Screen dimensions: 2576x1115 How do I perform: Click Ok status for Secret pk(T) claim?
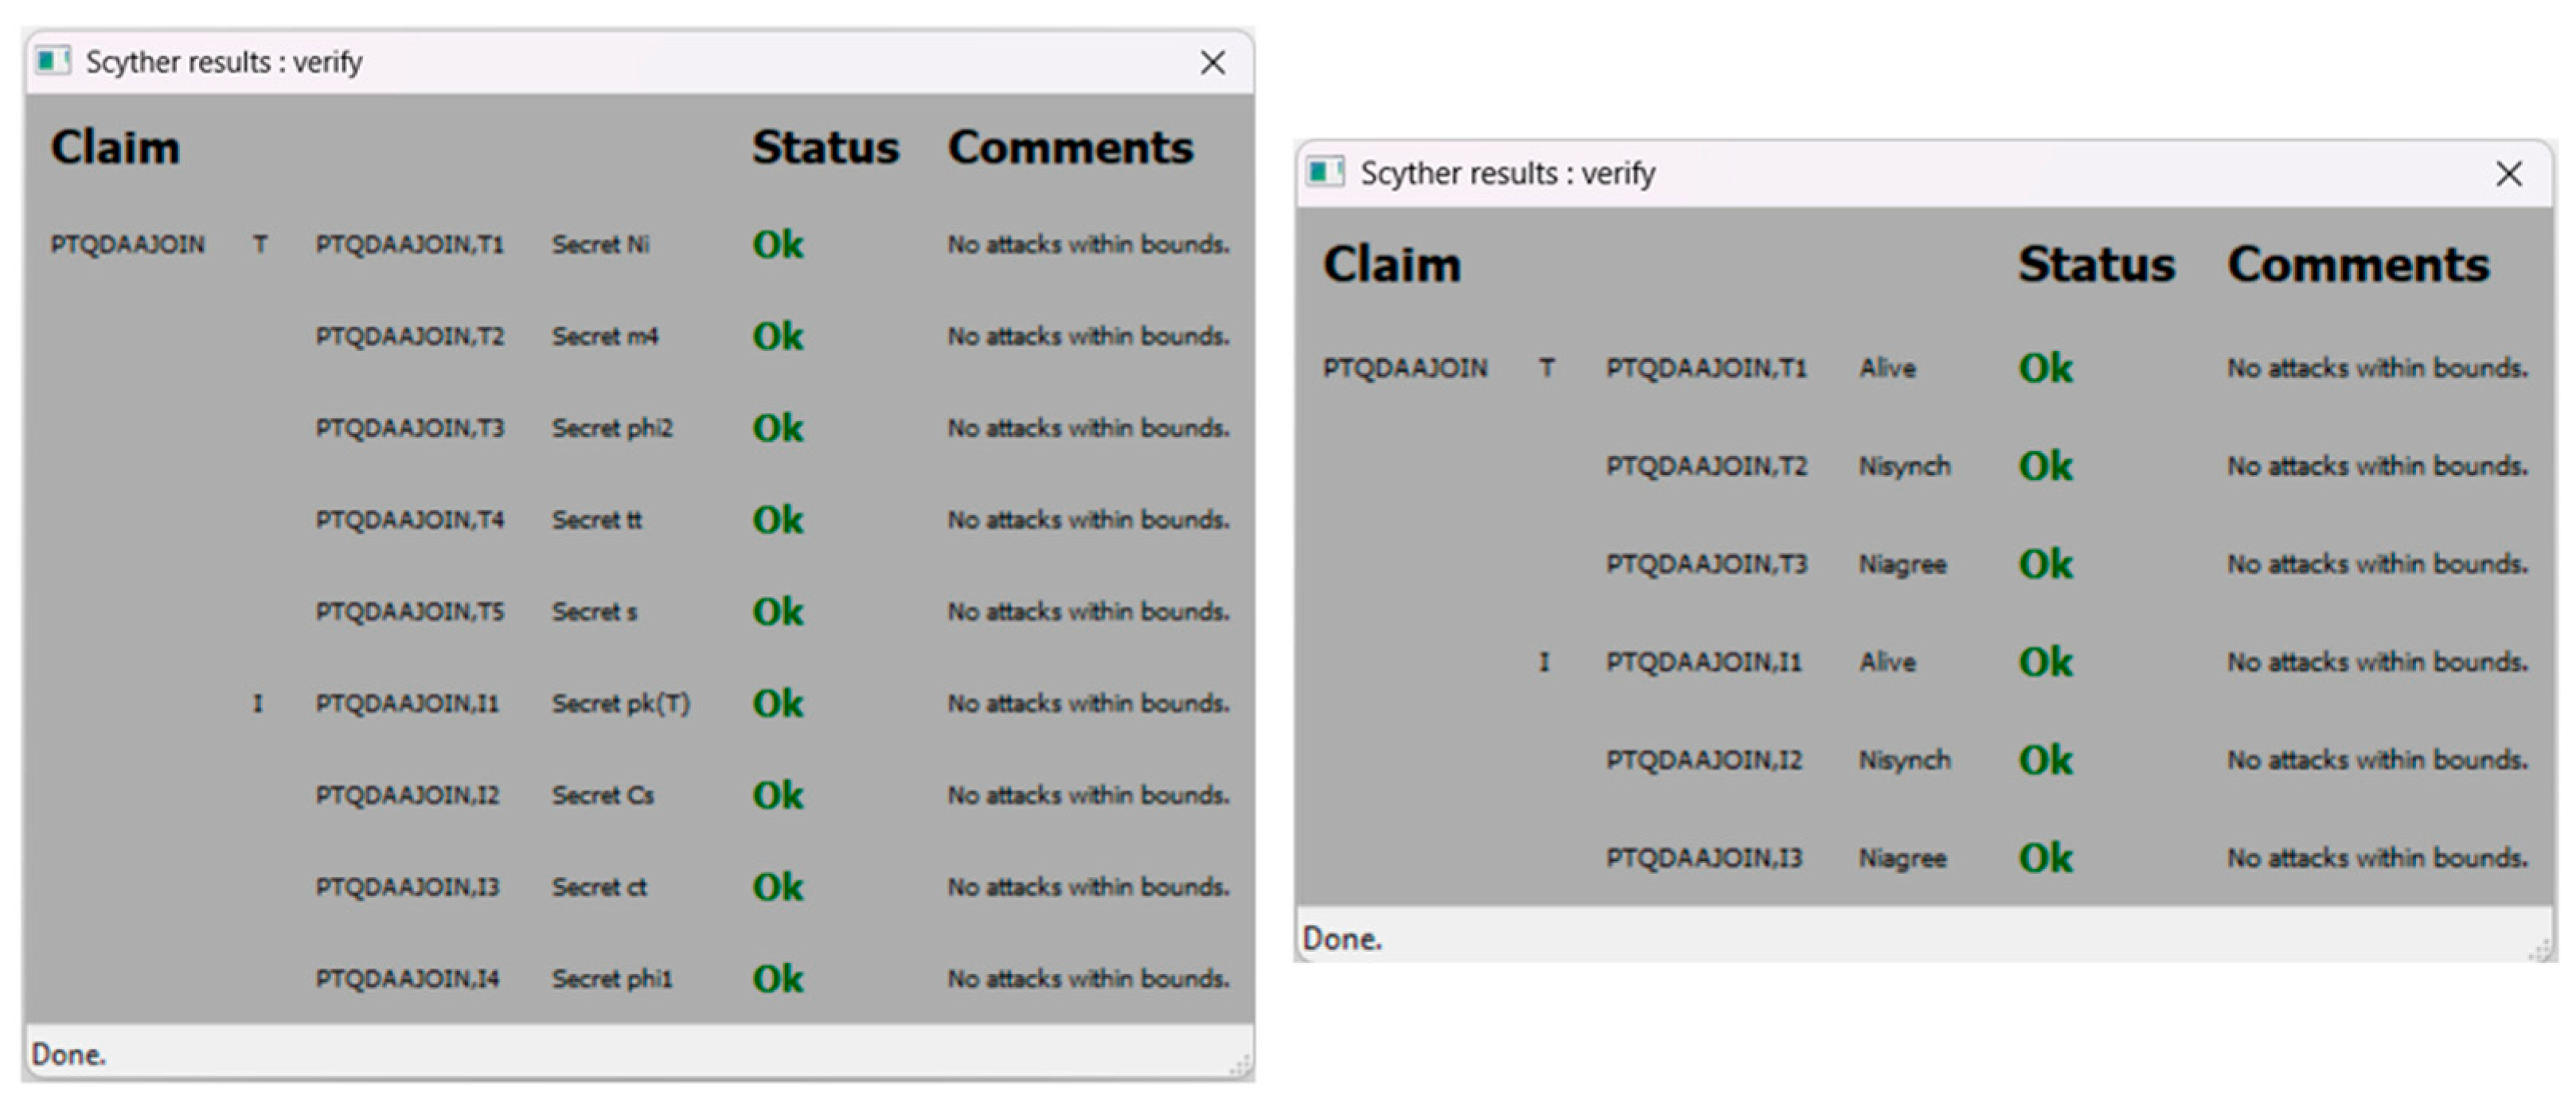[x=777, y=703]
